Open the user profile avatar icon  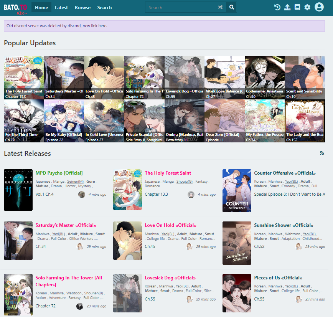coord(319,7)
